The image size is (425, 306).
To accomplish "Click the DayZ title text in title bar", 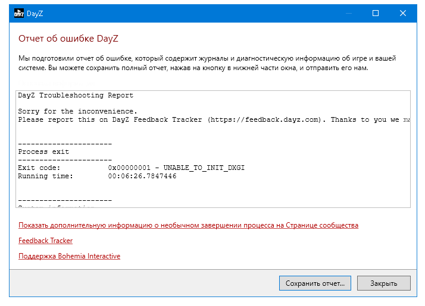I will 35,14.
